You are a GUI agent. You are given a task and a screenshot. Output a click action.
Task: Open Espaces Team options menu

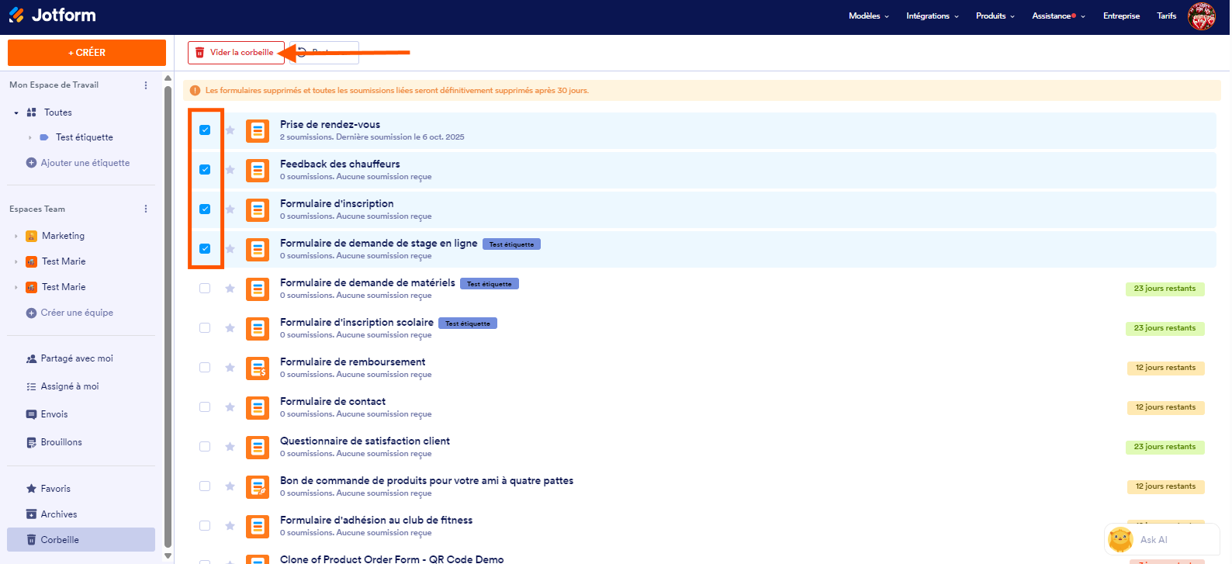146,209
